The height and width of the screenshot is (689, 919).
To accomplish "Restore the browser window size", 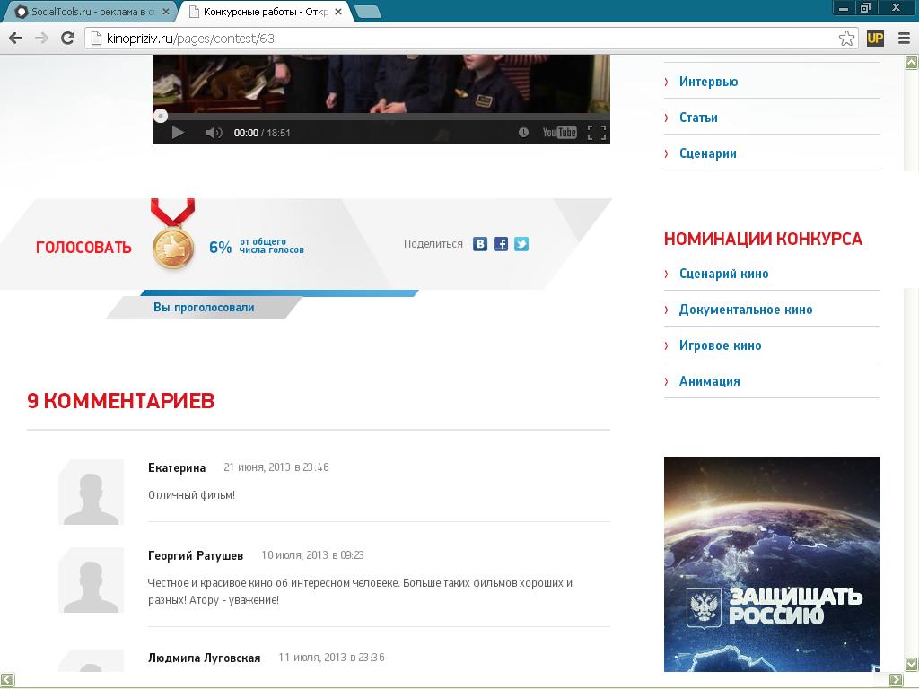I will [866, 7].
